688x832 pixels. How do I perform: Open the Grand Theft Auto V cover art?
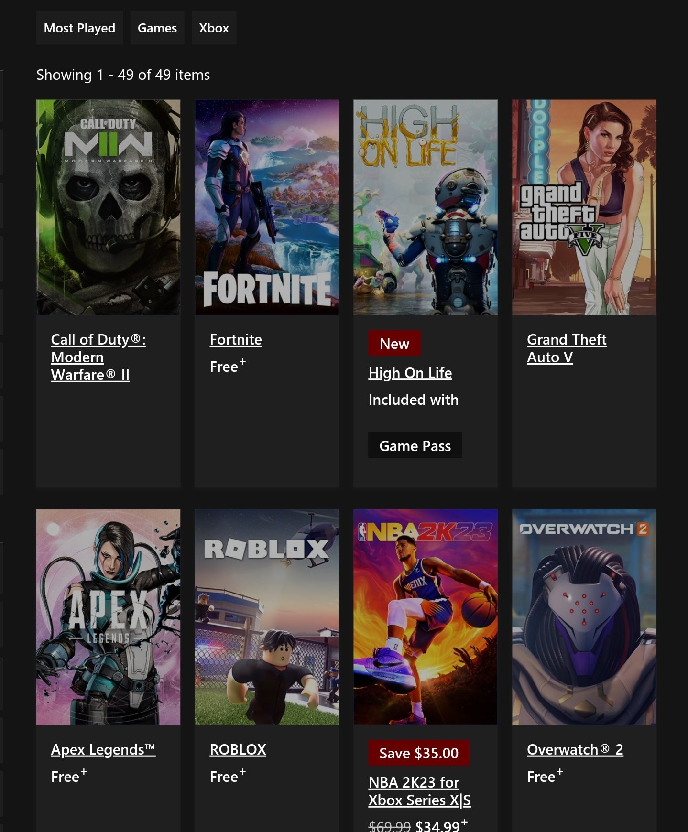tap(584, 207)
